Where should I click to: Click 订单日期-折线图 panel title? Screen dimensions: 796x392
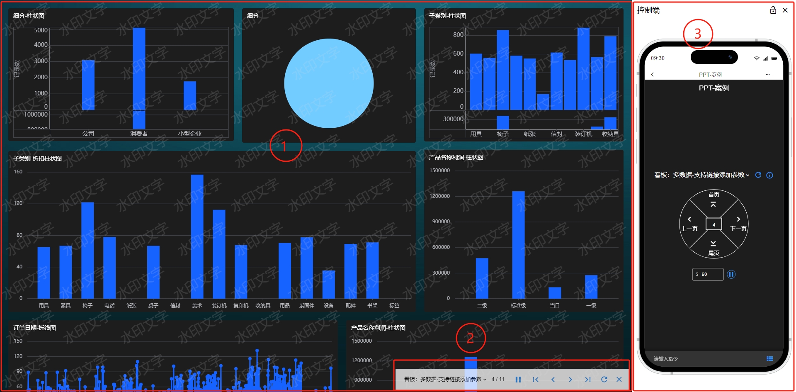coord(34,328)
